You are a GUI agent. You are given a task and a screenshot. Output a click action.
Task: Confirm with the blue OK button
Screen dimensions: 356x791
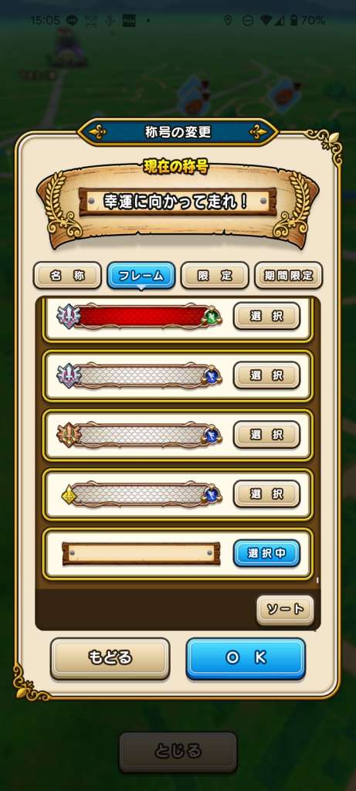pos(246,658)
